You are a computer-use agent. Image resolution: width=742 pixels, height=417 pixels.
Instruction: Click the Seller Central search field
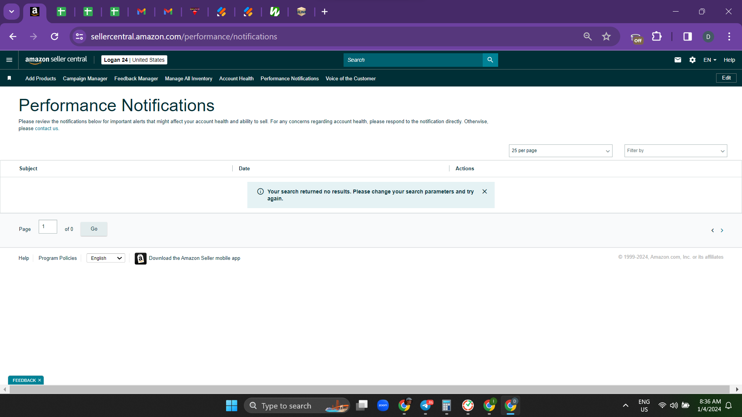413,60
